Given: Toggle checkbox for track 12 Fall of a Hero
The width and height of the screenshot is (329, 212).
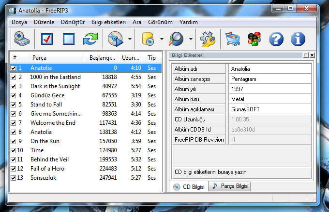Looking at the screenshot, I should click(14, 169).
